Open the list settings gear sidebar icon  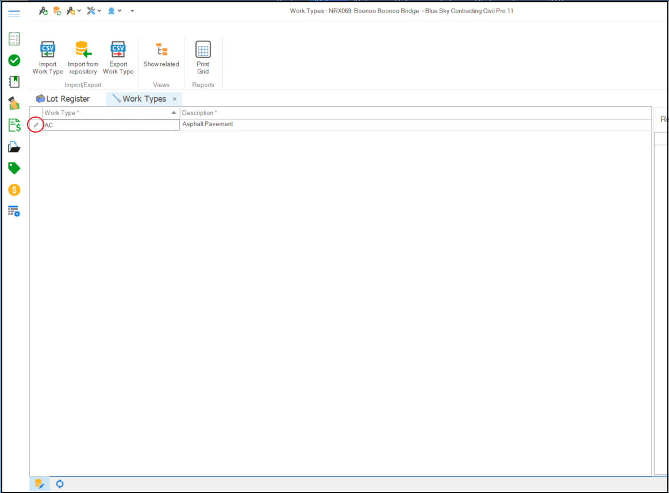pyautogui.click(x=14, y=211)
